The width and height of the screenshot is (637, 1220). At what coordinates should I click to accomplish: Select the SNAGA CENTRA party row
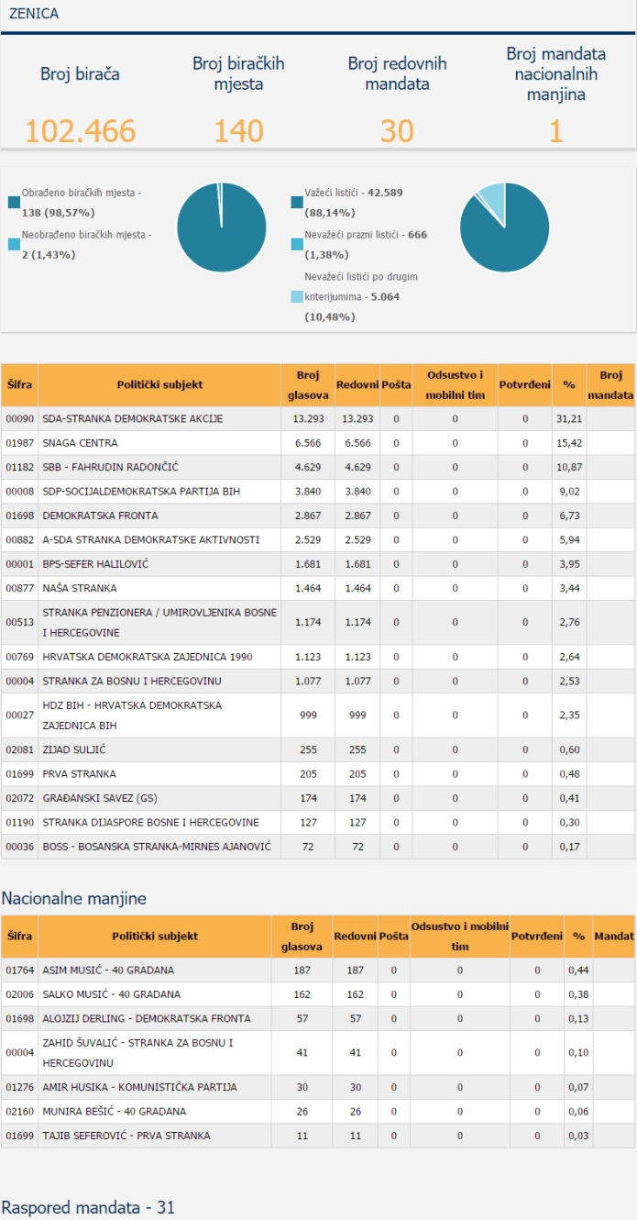318,443
